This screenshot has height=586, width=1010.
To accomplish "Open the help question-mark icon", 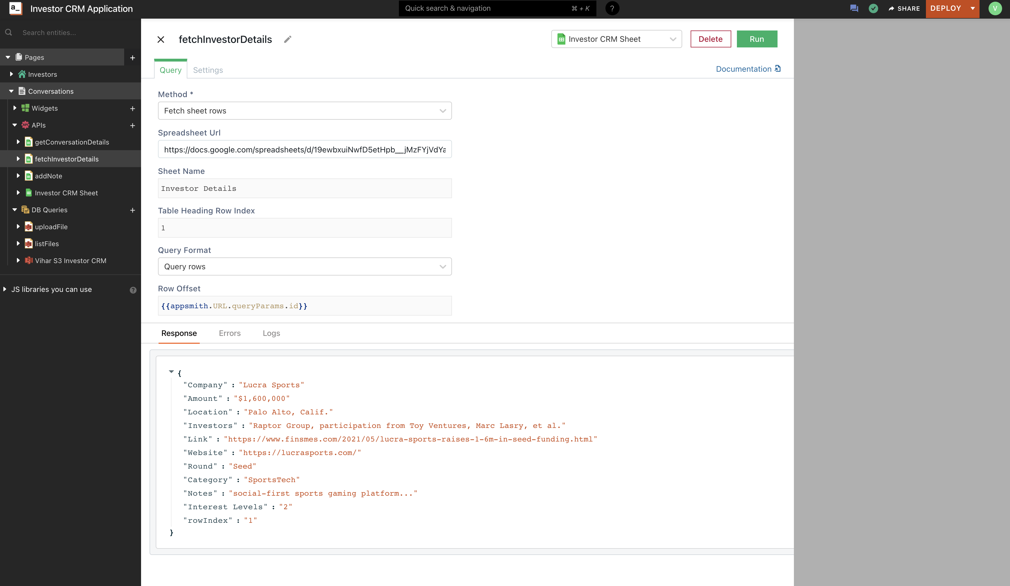I will point(612,8).
